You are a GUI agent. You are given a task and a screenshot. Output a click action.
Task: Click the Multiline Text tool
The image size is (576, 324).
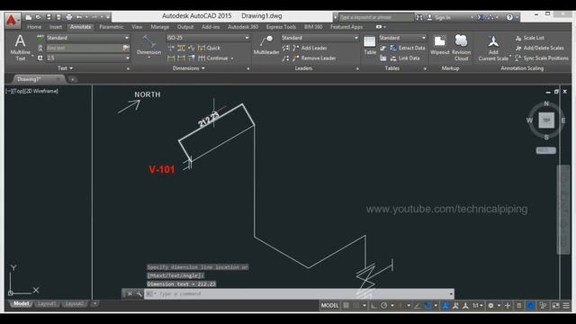pos(20,48)
